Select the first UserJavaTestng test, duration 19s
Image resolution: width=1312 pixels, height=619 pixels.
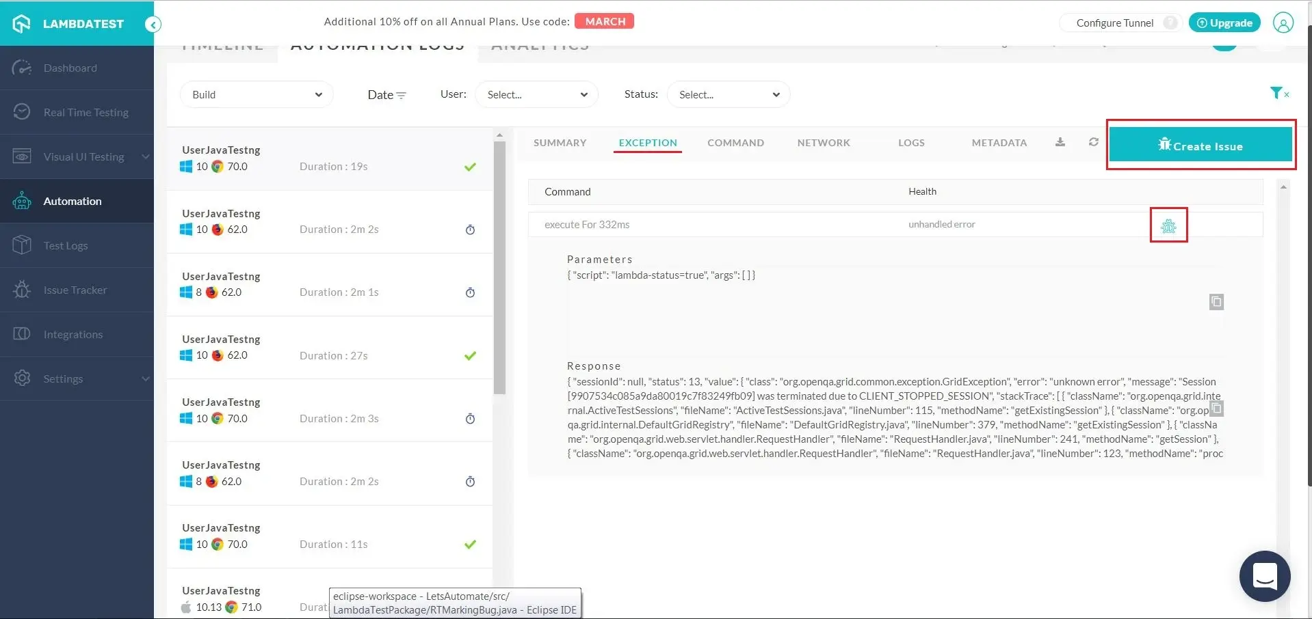coord(329,159)
